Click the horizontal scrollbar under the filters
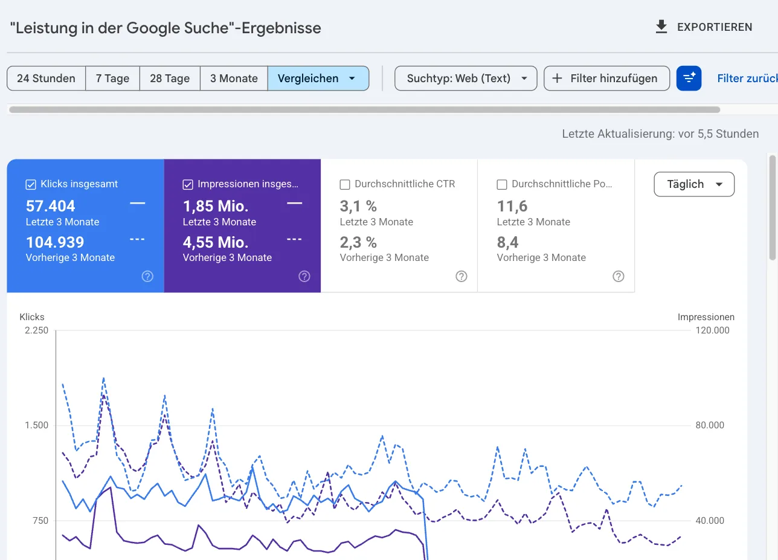The width and height of the screenshot is (778, 560). tap(365, 110)
